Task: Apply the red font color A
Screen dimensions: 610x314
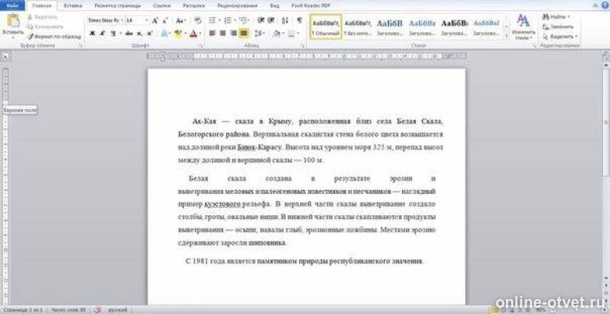Action: pos(193,34)
